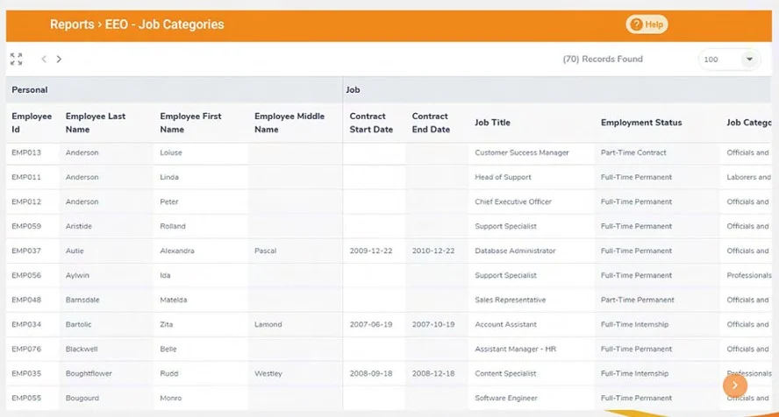This screenshot has height=417, width=779.
Task: Click first name Matelda
Action: coord(174,300)
